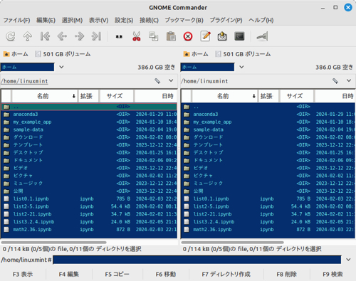
Task: Select sample-data folder in right pane
Action: (268, 129)
